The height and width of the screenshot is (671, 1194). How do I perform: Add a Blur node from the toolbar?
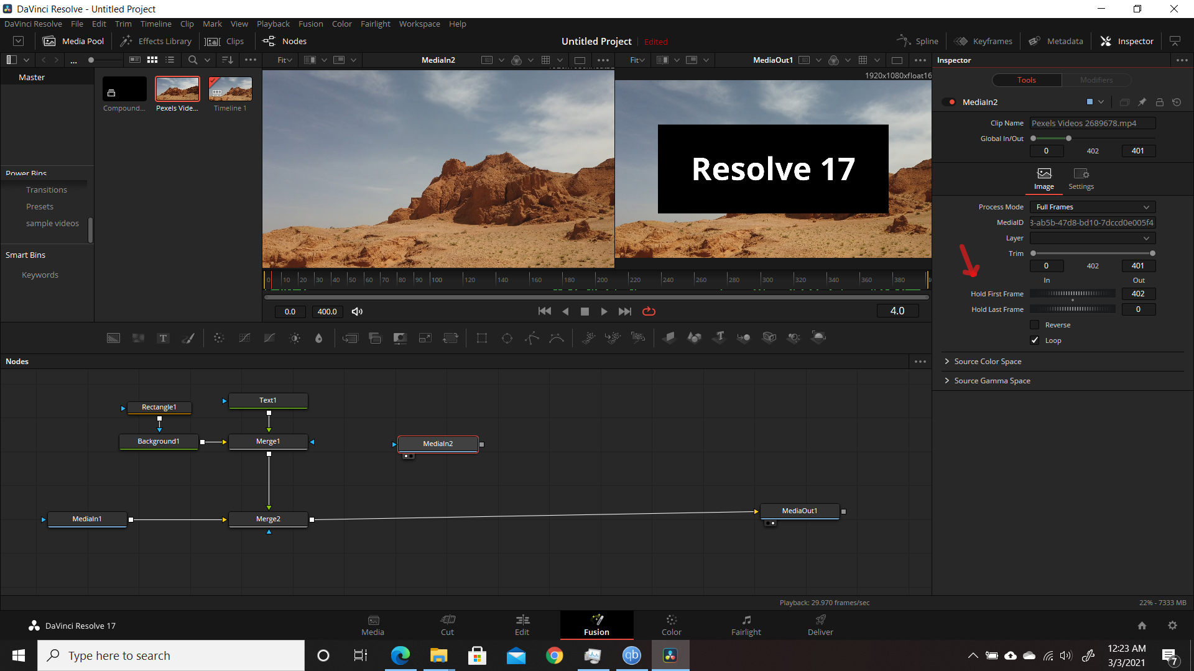(319, 338)
